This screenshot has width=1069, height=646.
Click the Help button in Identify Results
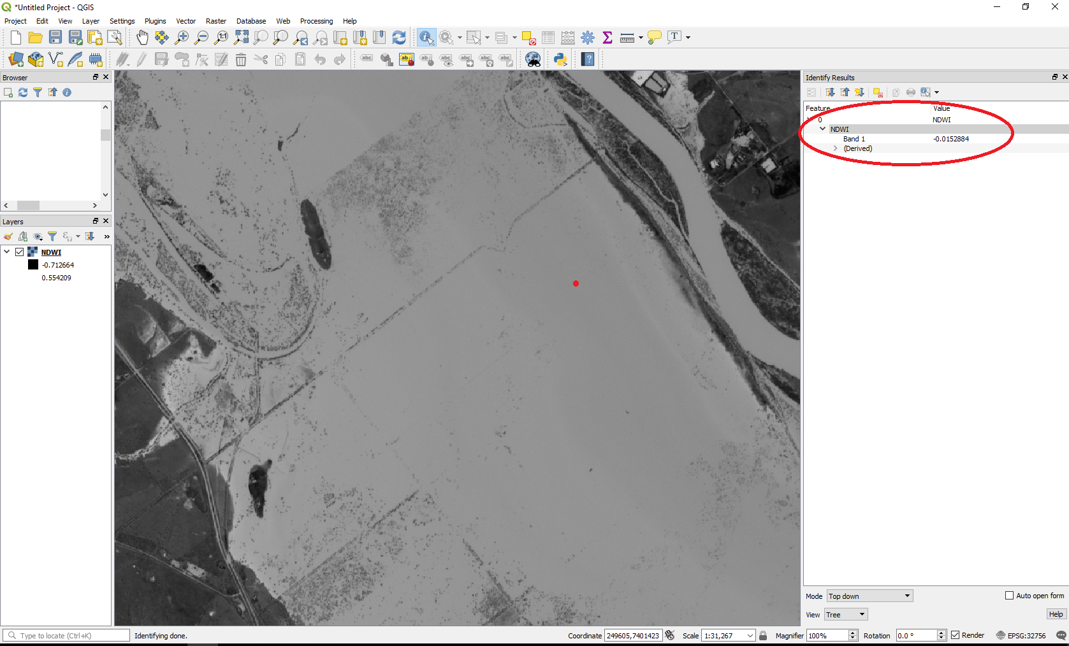click(1056, 614)
